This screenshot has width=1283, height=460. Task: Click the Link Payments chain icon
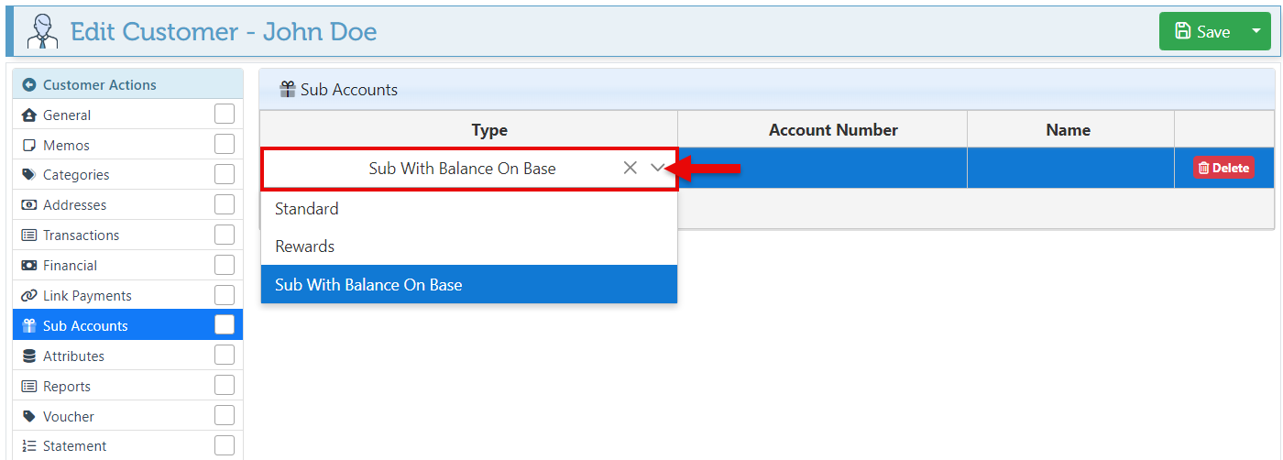click(x=28, y=296)
